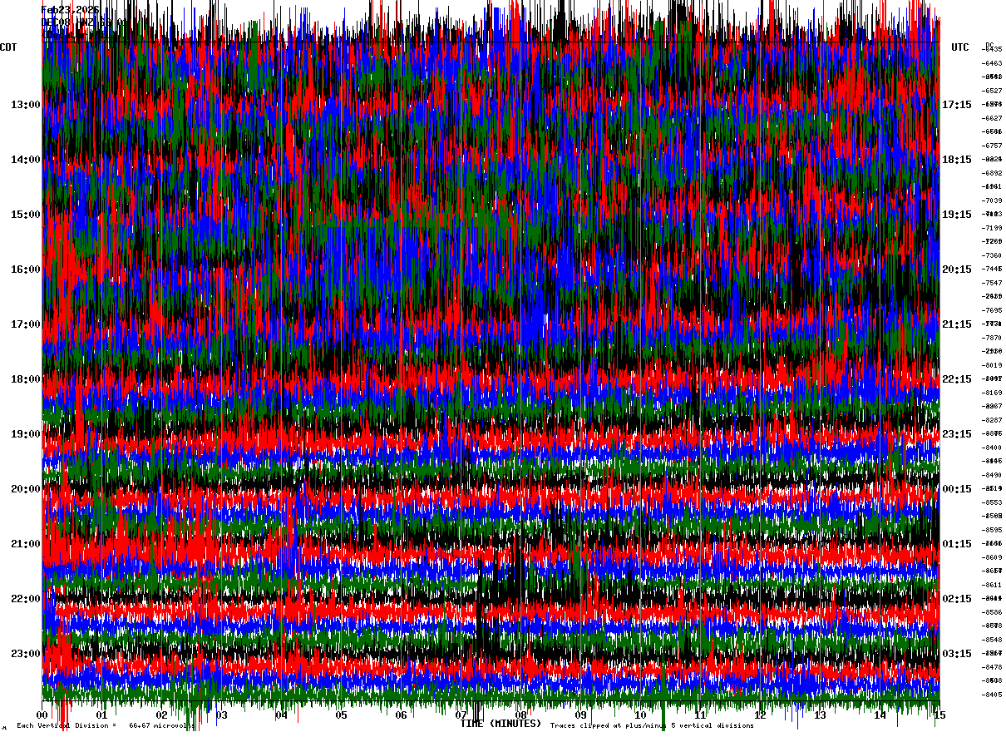
Task: Select the 14:00 CDT row label
Action: point(26,160)
